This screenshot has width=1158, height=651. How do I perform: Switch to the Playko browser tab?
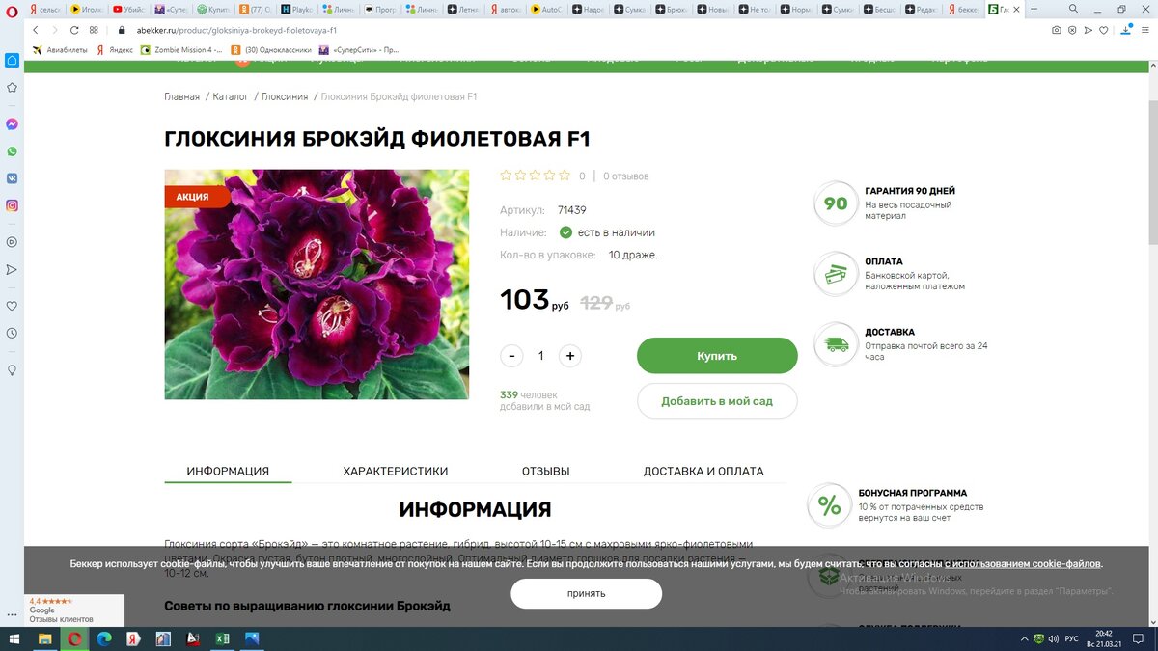pyautogui.click(x=298, y=9)
